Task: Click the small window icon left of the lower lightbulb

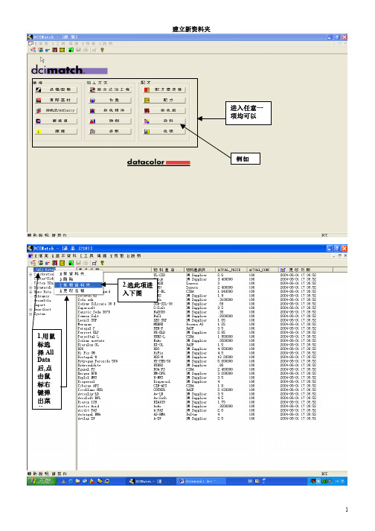Action: [94, 263]
